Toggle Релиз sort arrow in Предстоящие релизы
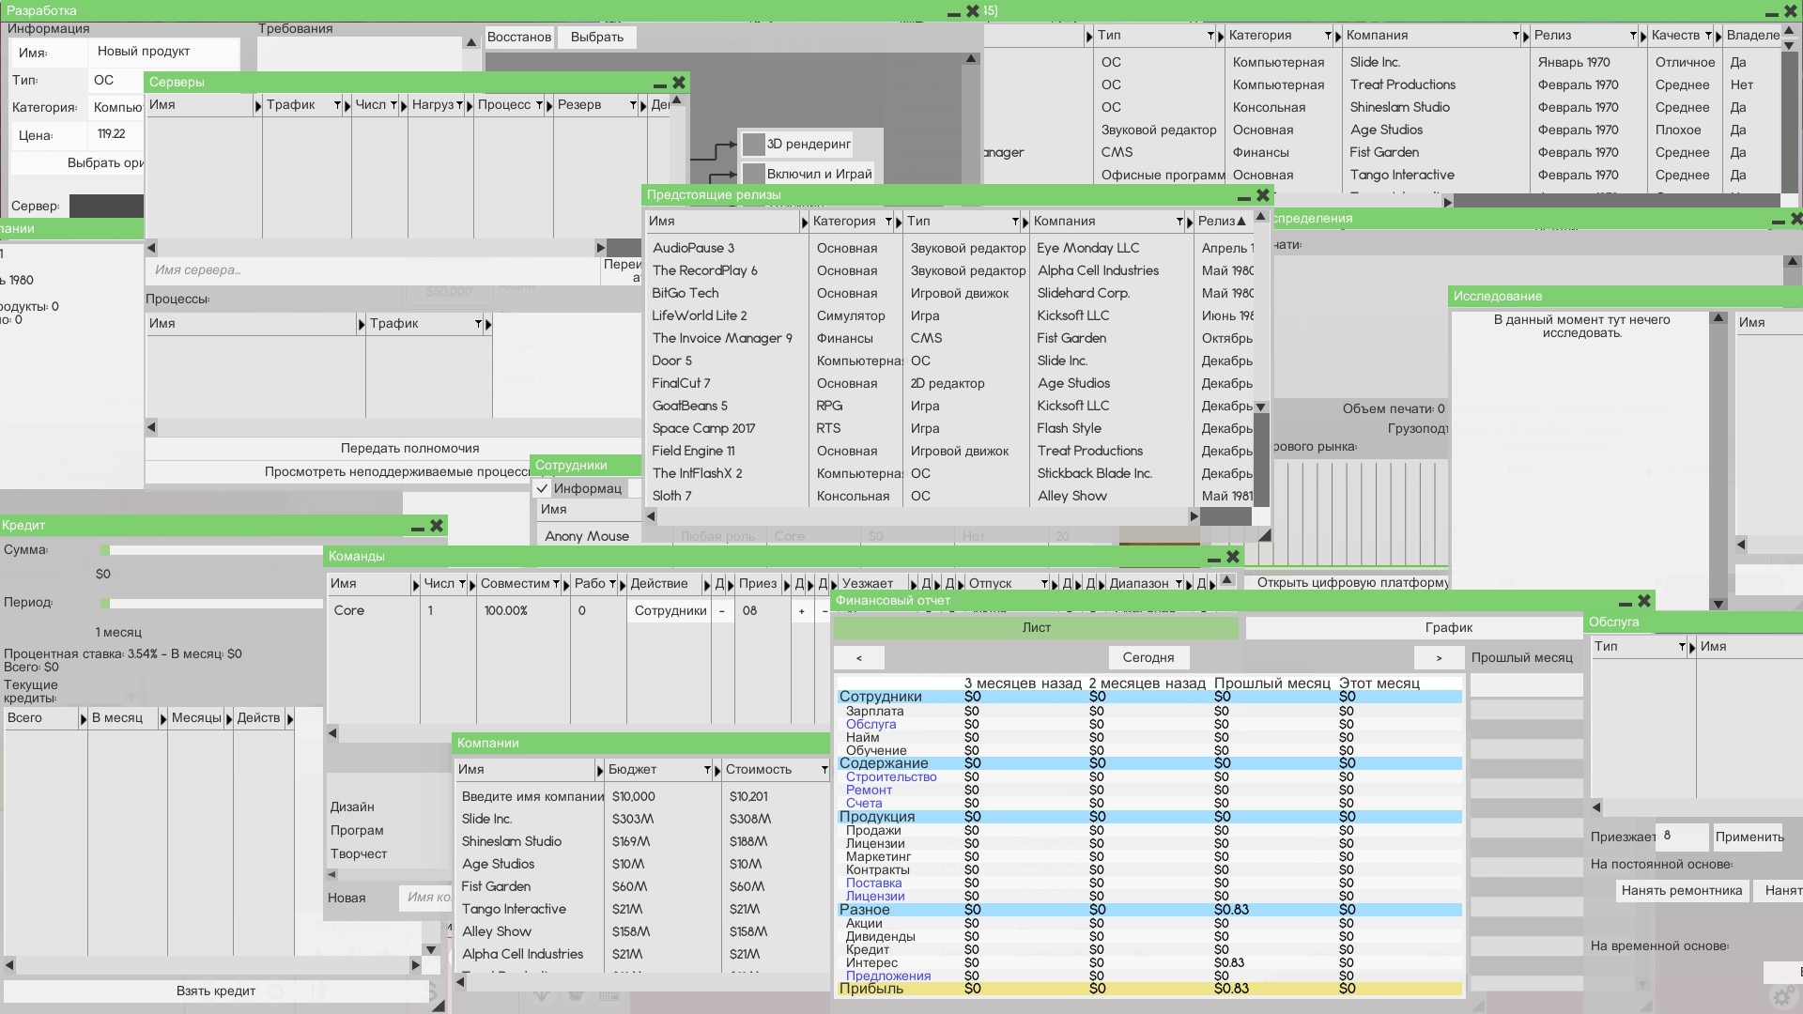 tap(1241, 222)
